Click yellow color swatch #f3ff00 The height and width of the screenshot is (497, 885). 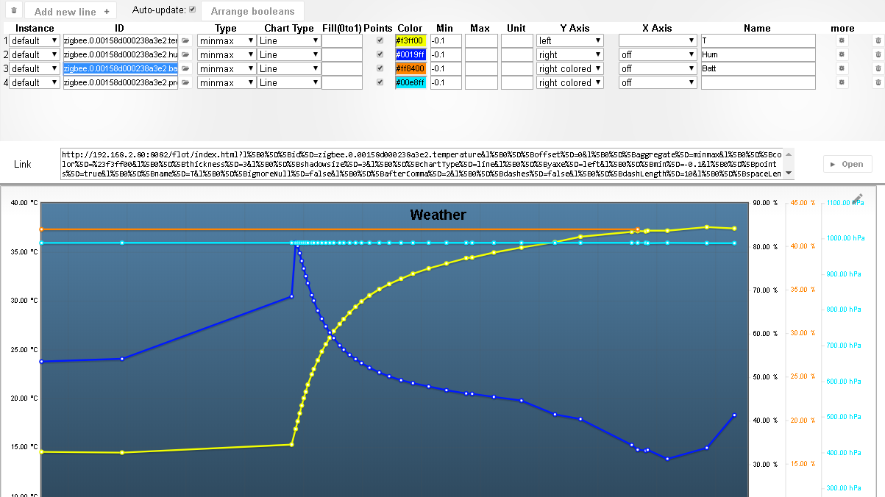(410, 40)
